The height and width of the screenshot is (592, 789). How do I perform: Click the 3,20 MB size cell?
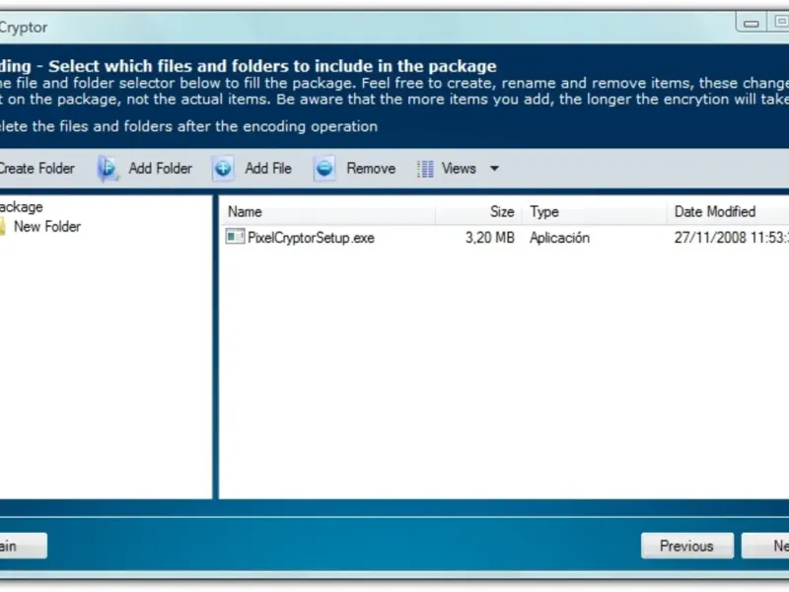[x=489, y=238]
